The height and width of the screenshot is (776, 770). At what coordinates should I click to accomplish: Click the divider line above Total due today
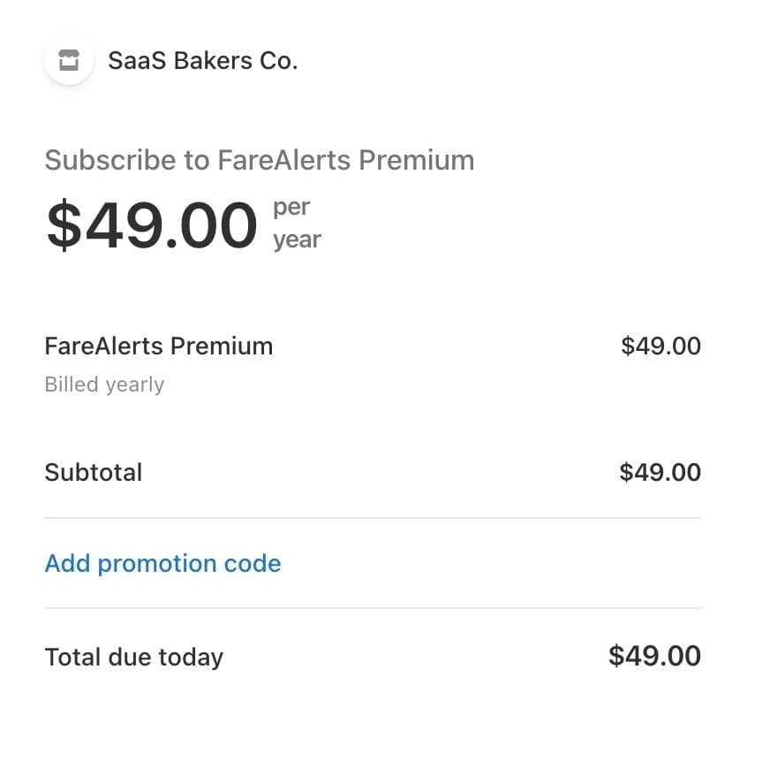coord(373,608)
